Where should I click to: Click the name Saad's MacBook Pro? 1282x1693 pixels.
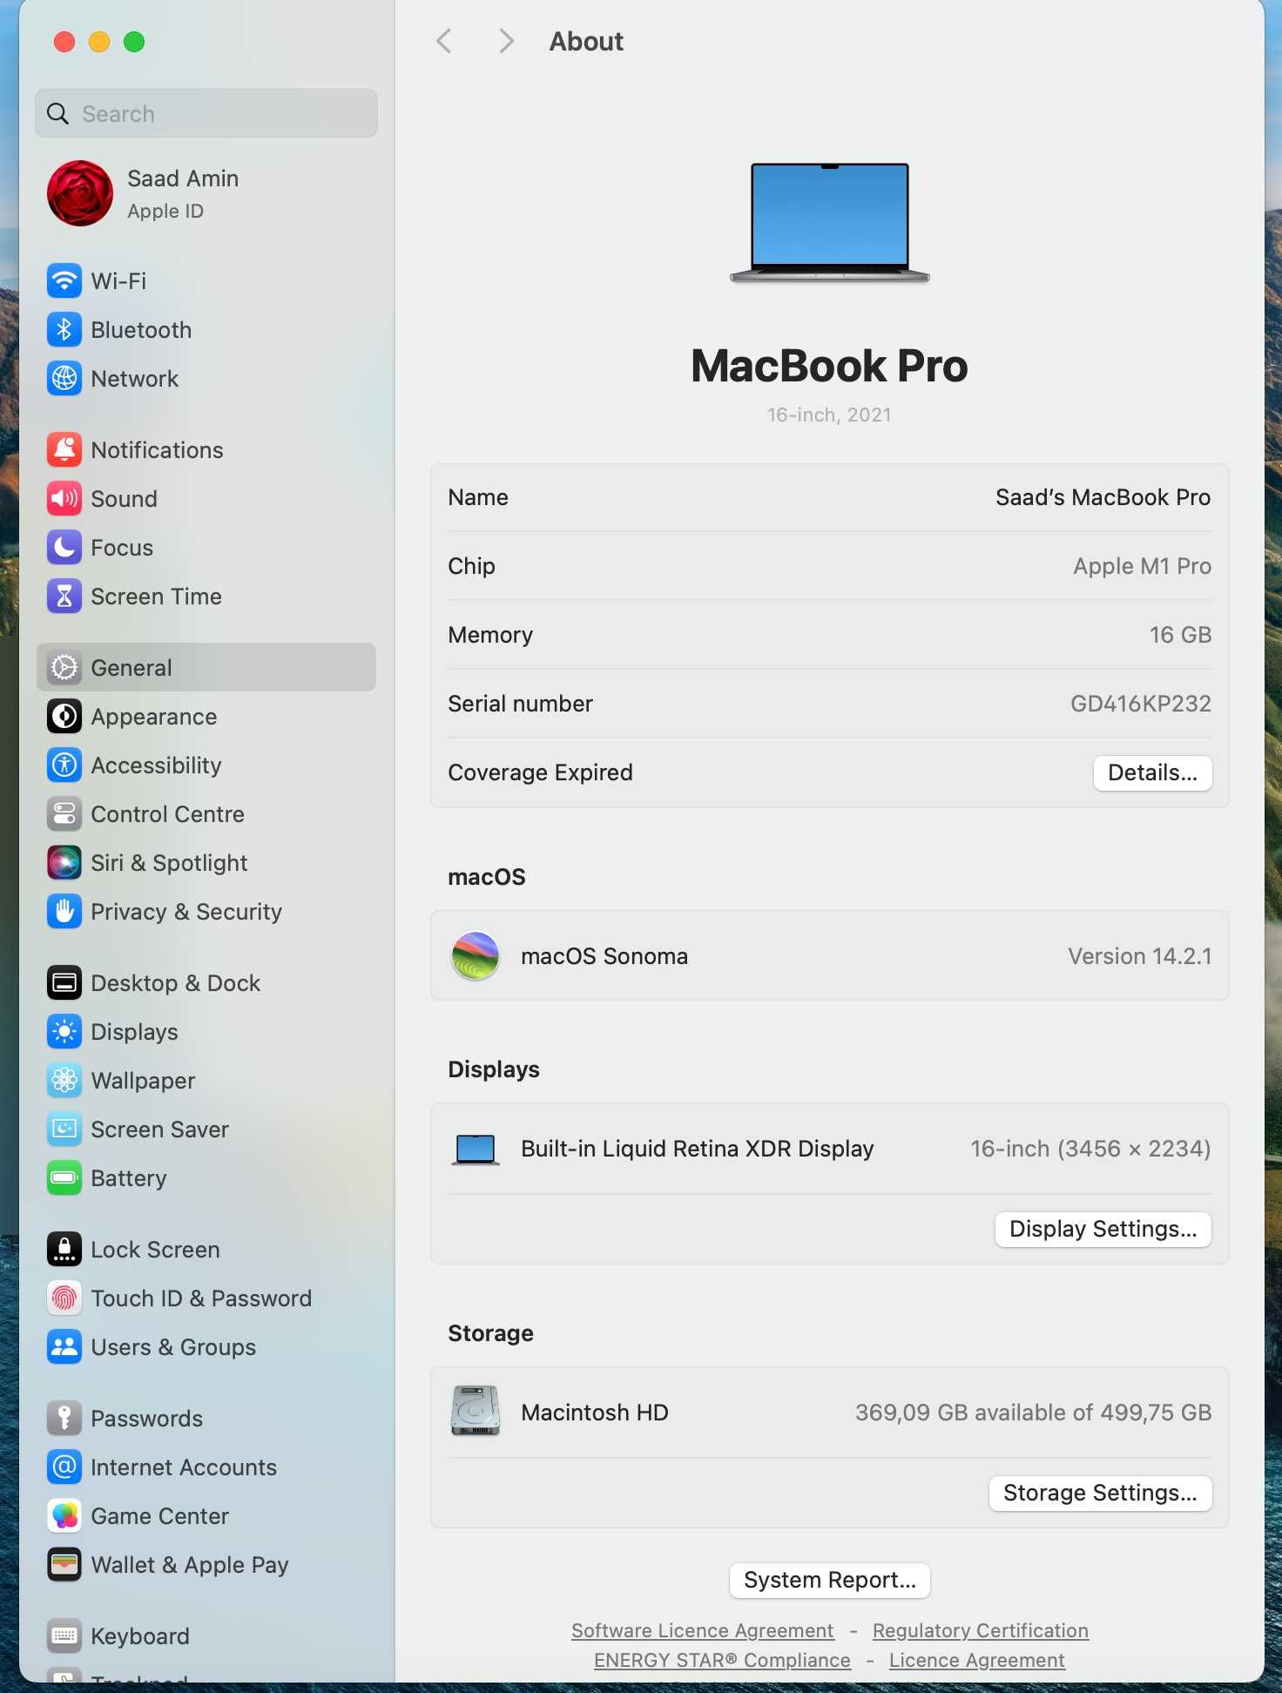(x=1103, y=497)
